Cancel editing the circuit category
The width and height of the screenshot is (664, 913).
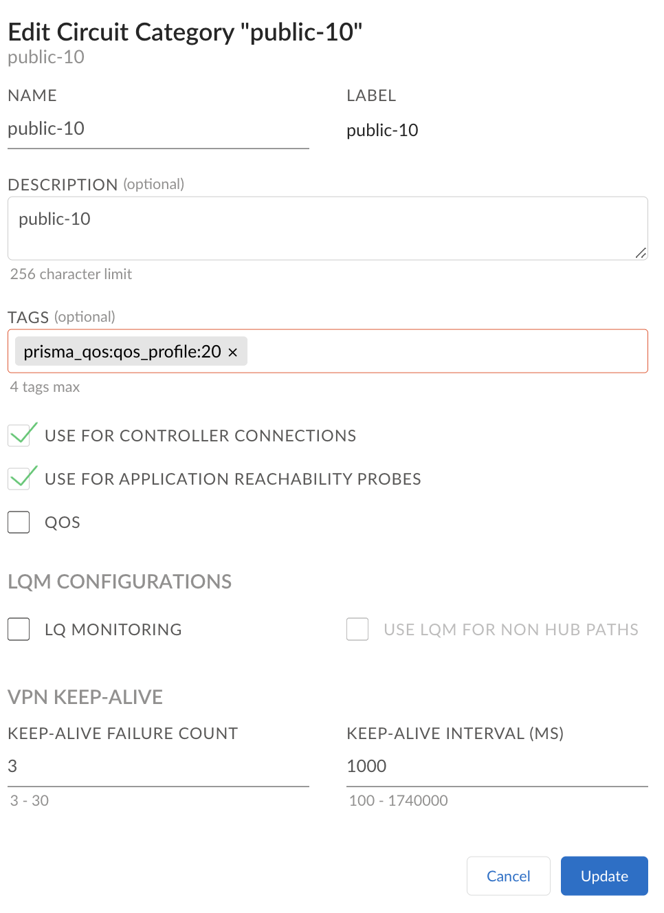508,876
